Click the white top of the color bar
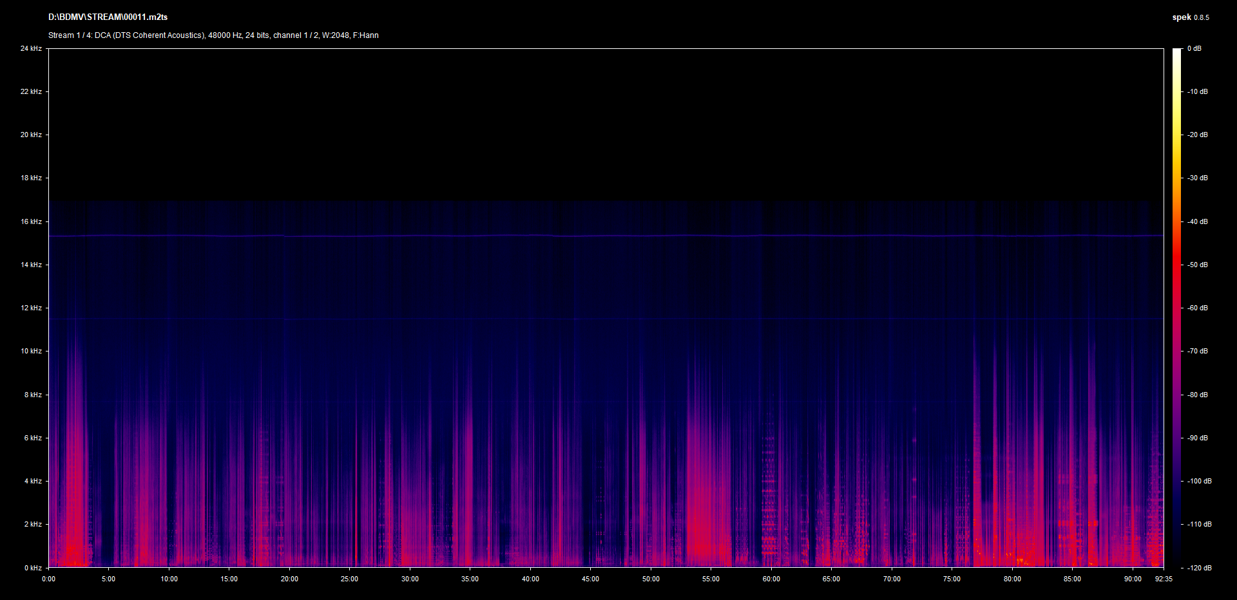 (x=1177, y=53)
